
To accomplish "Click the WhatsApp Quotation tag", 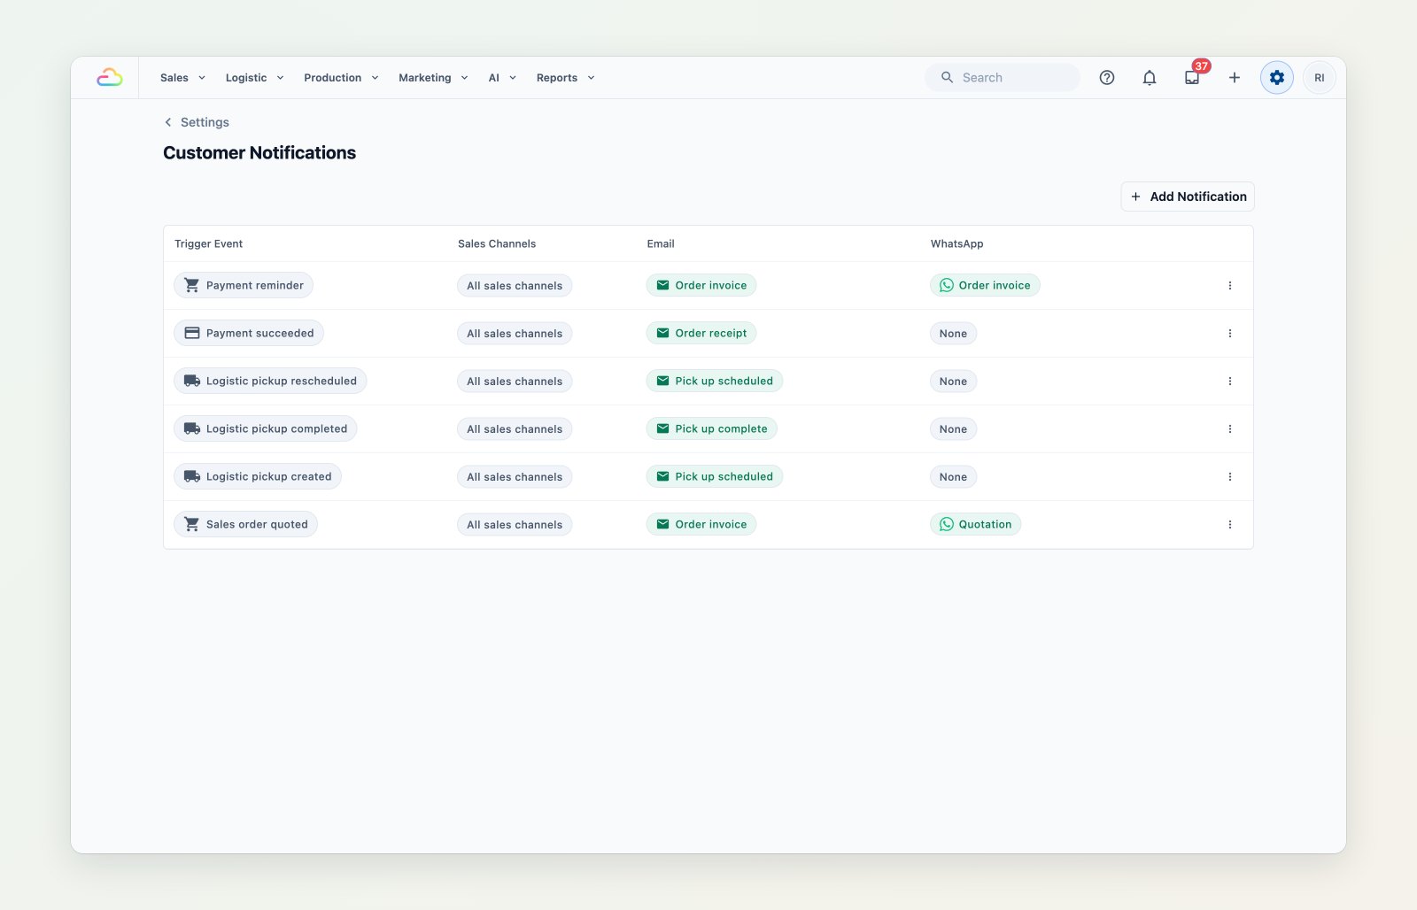I will click(975, 524).
